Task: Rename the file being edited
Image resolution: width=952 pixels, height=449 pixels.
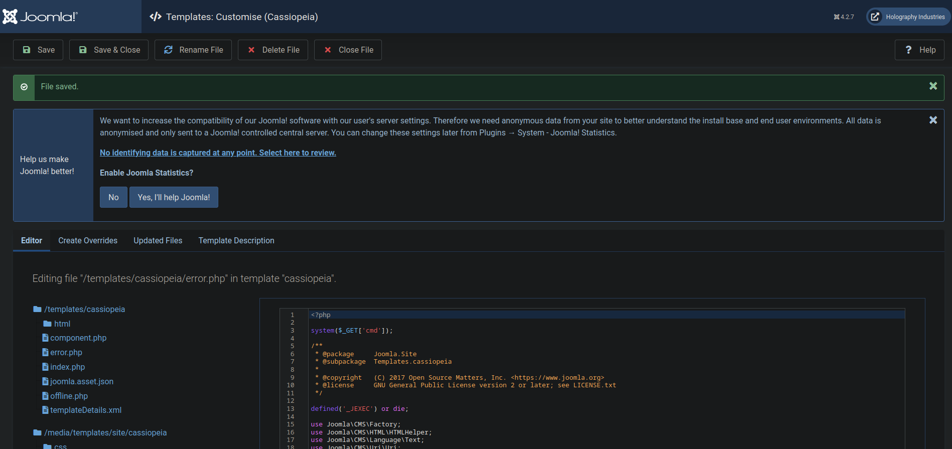Action: pos(193,50)
